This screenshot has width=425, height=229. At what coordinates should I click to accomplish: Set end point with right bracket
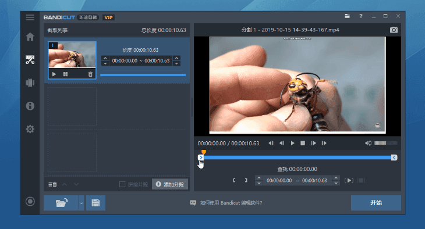[246, 180]
